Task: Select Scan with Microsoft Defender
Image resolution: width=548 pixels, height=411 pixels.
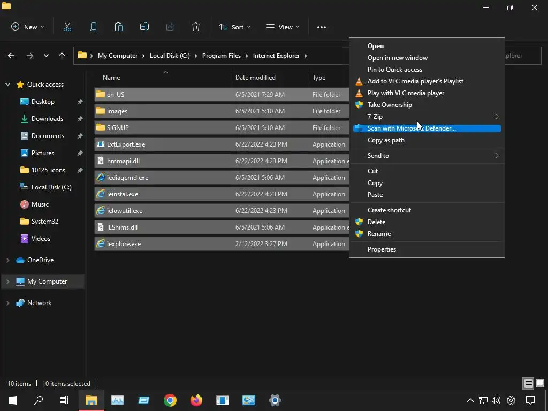Action: [x=427, y=128]
